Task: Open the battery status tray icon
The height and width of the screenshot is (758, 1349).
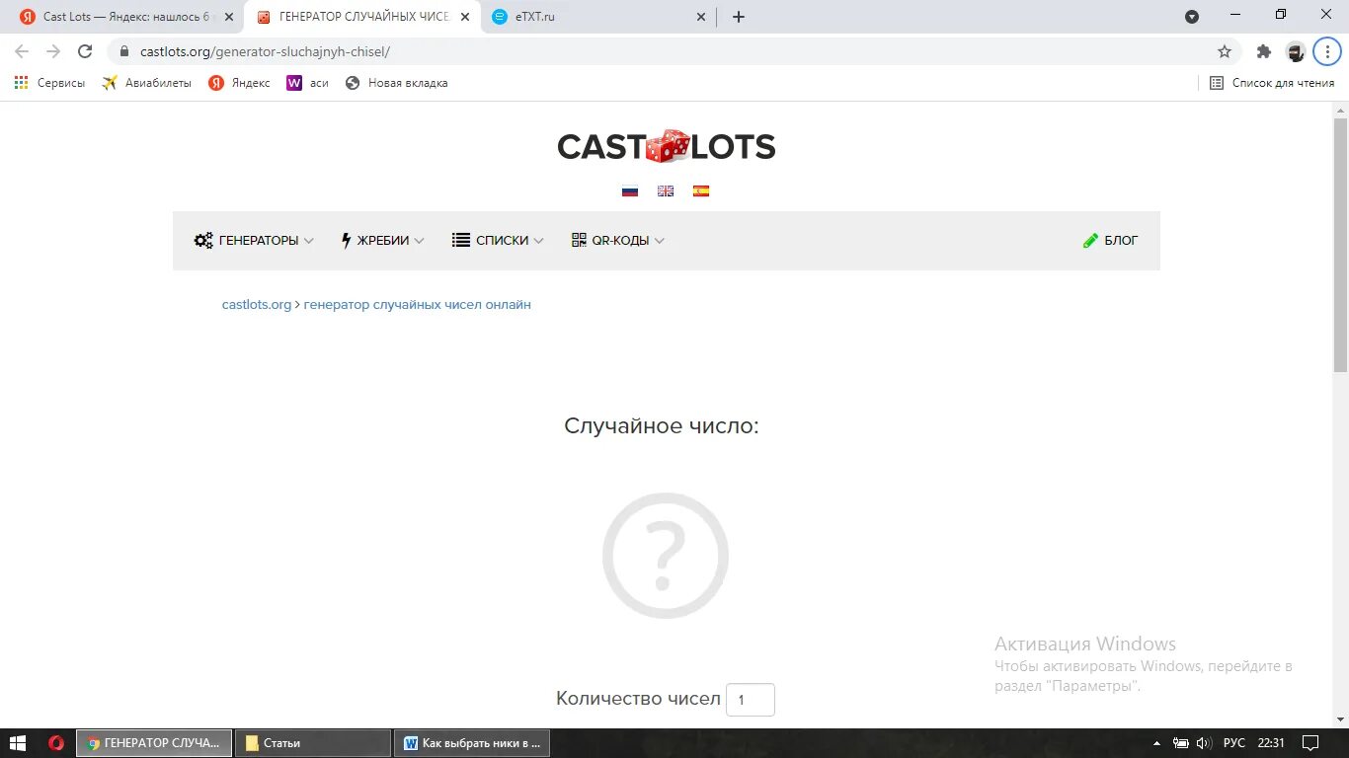Action: [1180, 743]
